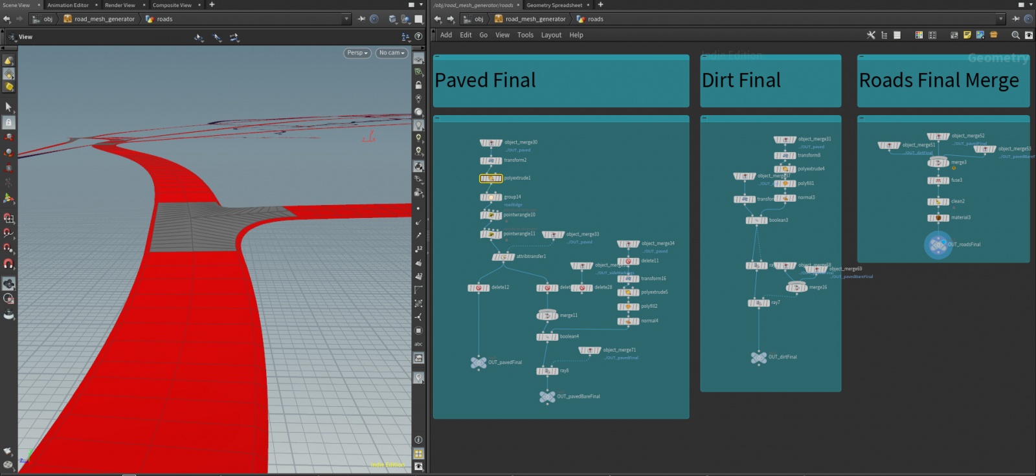Screen dimensions: 1036x476
Task: Open the network editor Tools wrench icon
Action: pyautogui.click(x=871, y=35)
